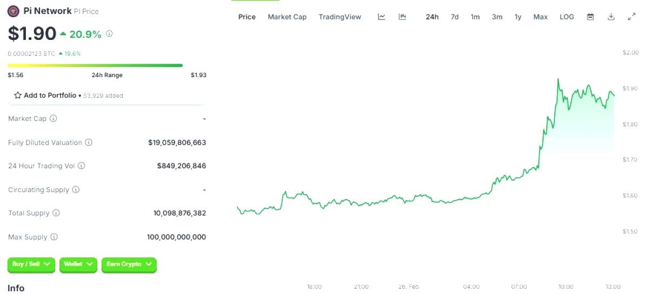Open the Wallet dropdown

78,264
